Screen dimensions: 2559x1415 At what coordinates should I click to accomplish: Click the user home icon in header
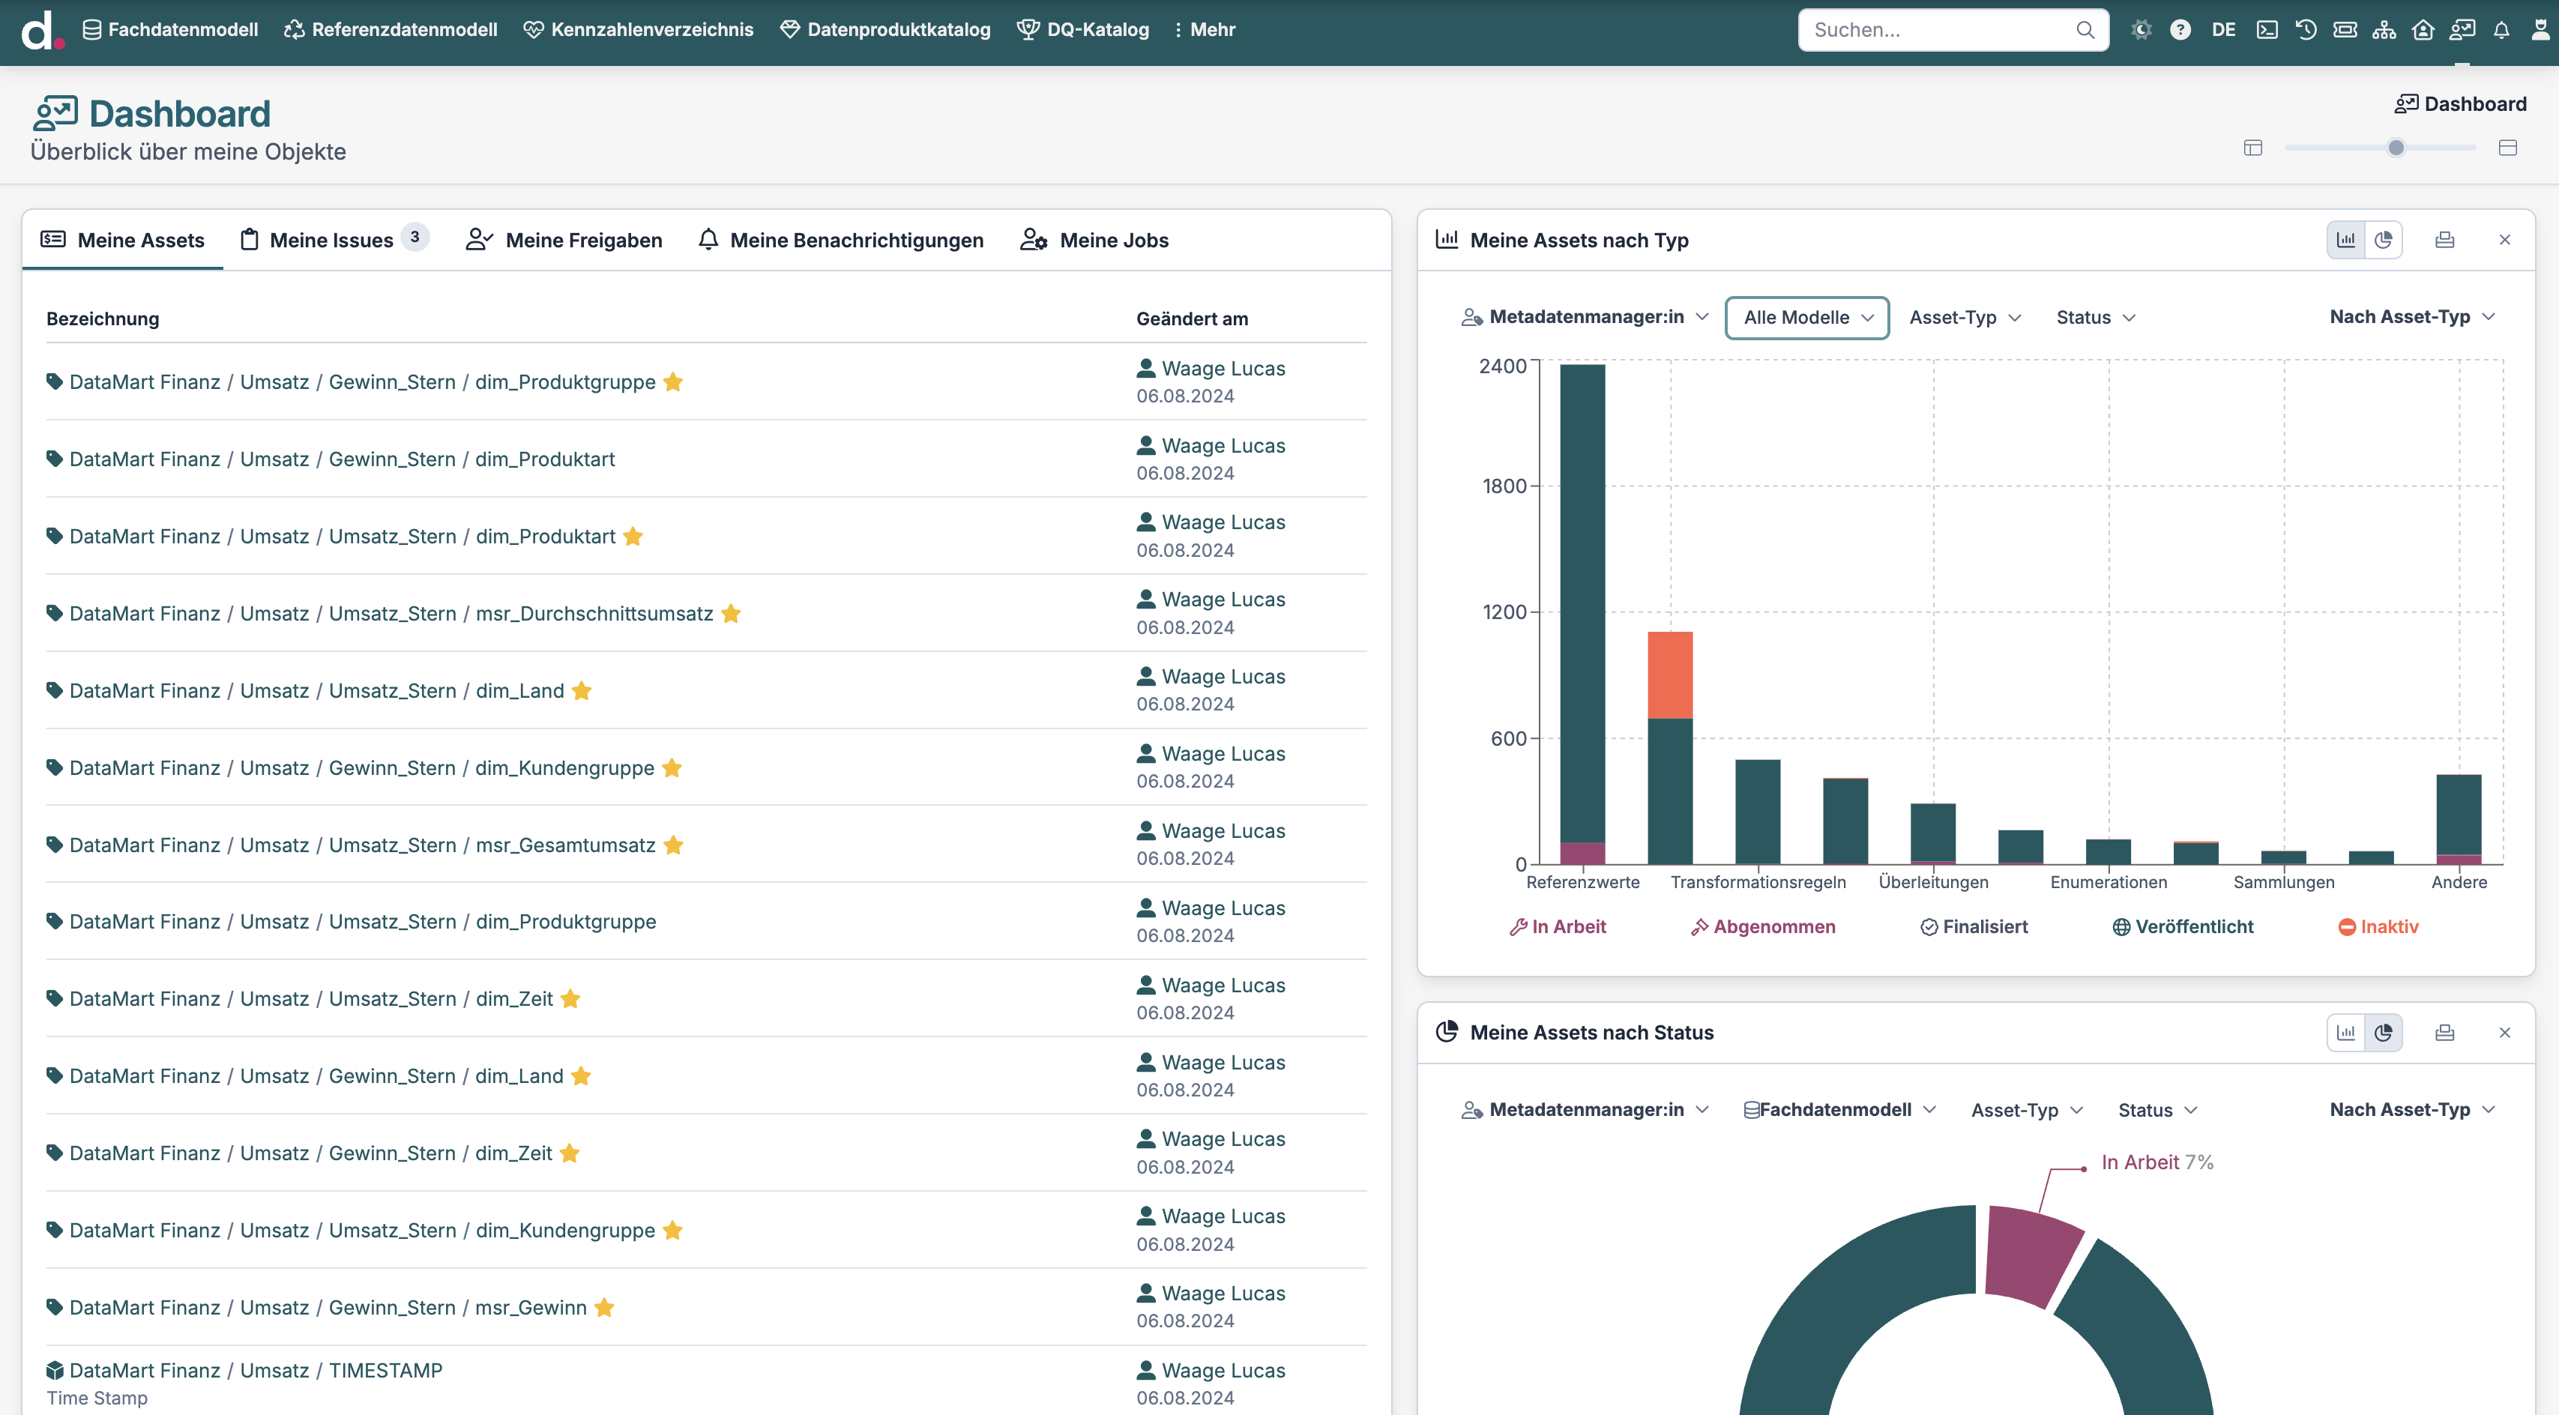click(2423, 30)
